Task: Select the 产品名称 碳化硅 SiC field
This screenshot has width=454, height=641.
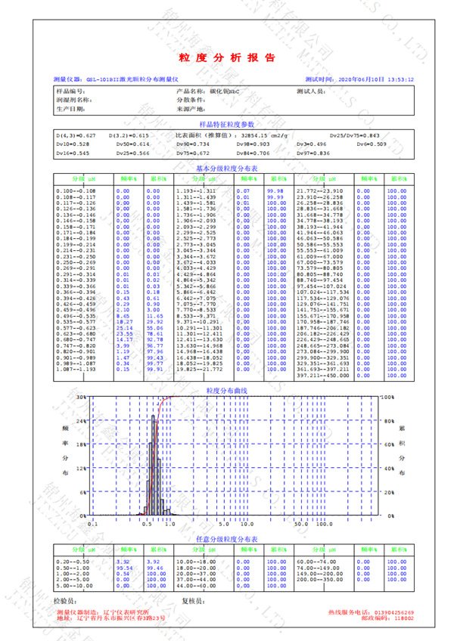Action: coord(197,91)
